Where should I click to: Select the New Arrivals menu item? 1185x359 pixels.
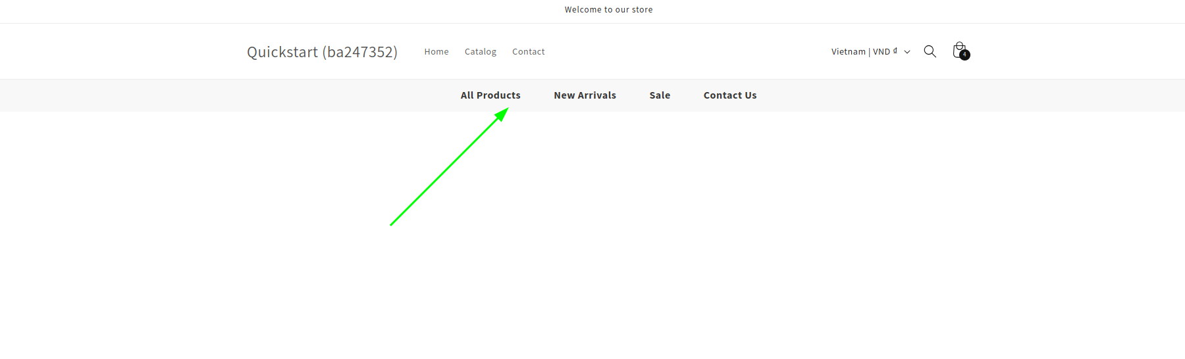point(585,95)
